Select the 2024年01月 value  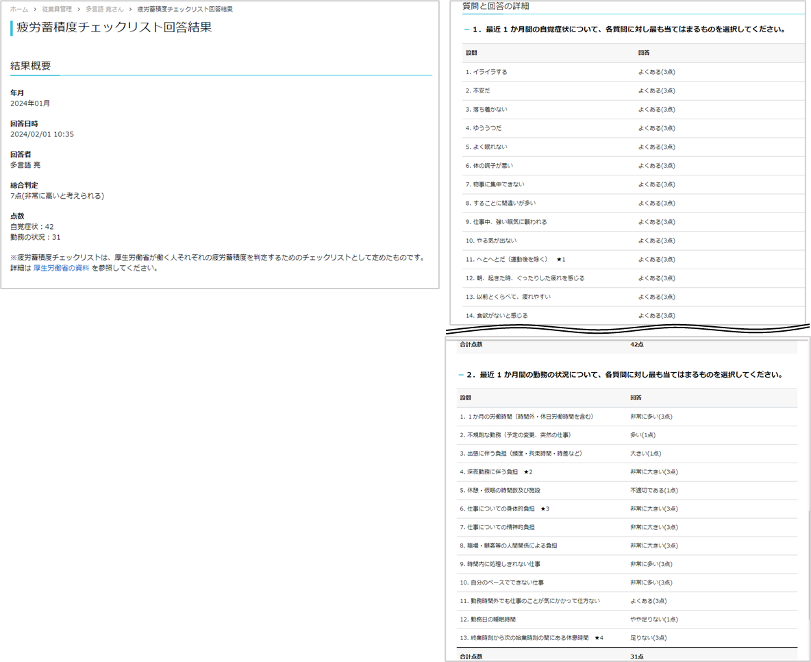(30, 103)
